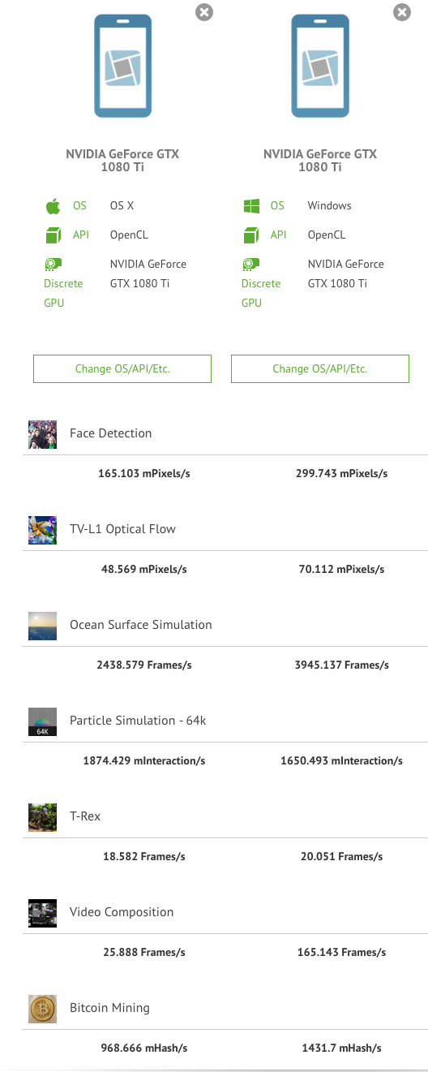
Task: Click the Discrete GPU icon in left column
Action: click(x=53, y=264)
